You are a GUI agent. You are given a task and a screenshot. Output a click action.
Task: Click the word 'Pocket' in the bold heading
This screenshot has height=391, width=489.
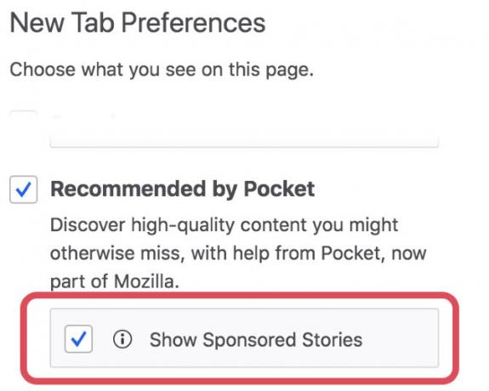(279, 189)
